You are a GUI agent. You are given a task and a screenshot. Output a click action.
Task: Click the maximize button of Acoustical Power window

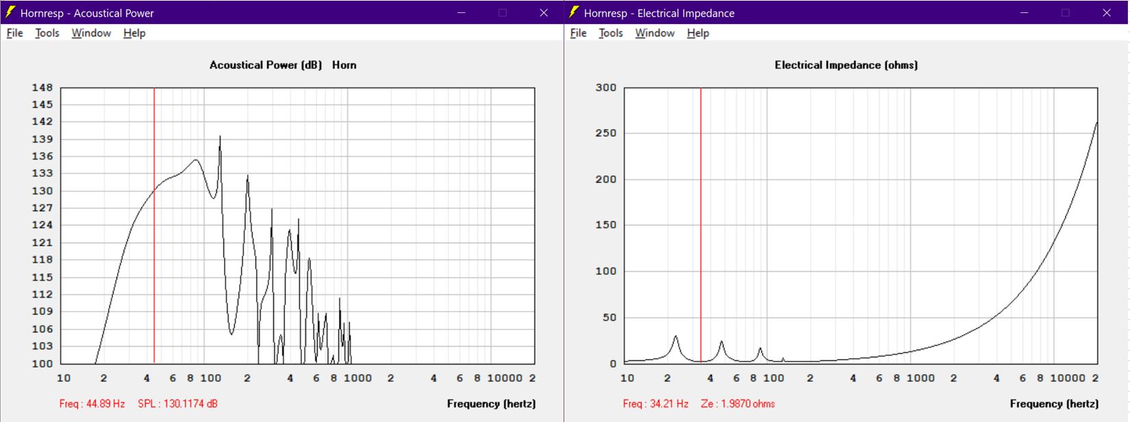(503, 12)
